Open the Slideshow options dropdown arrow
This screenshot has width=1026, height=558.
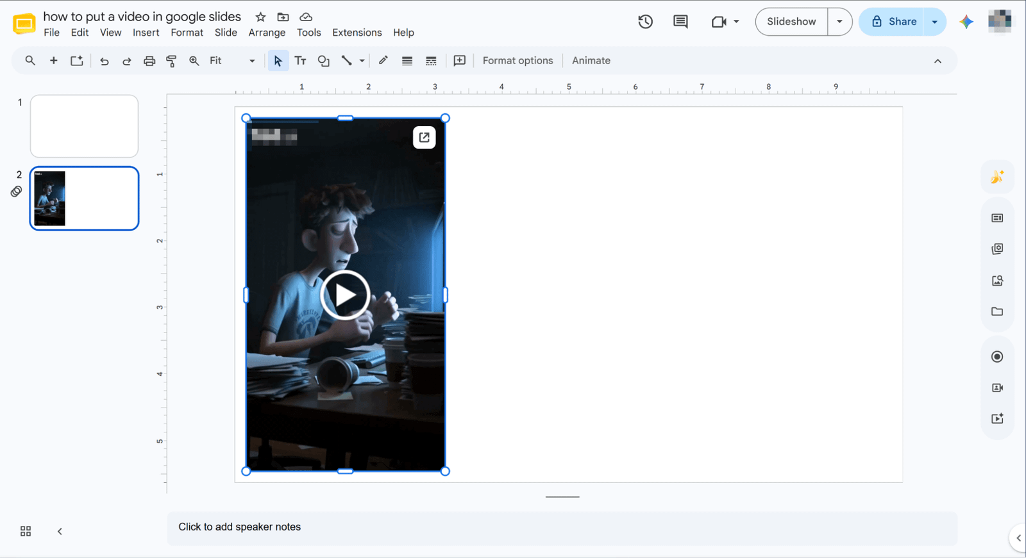coord(839,22)
